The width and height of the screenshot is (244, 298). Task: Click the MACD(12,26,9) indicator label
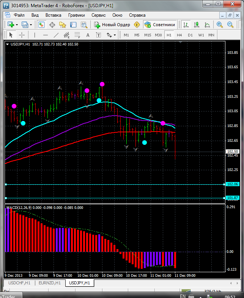(19, 207)
